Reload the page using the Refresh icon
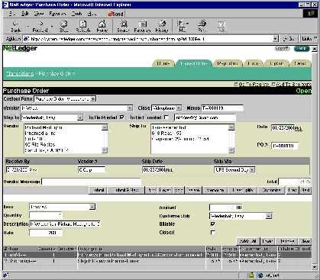 [x=83, y=26]
